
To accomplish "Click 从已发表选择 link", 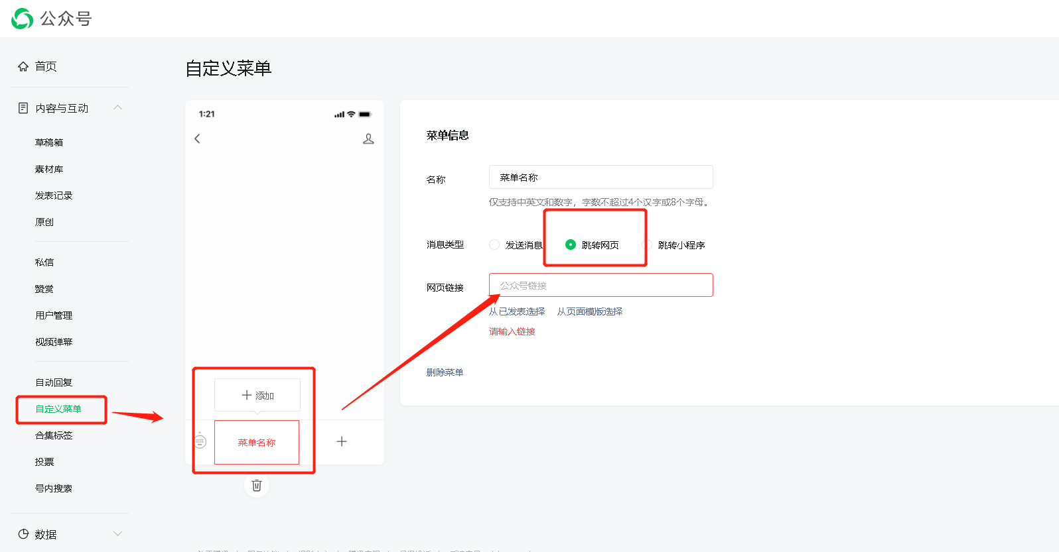I will pos(517,311).
